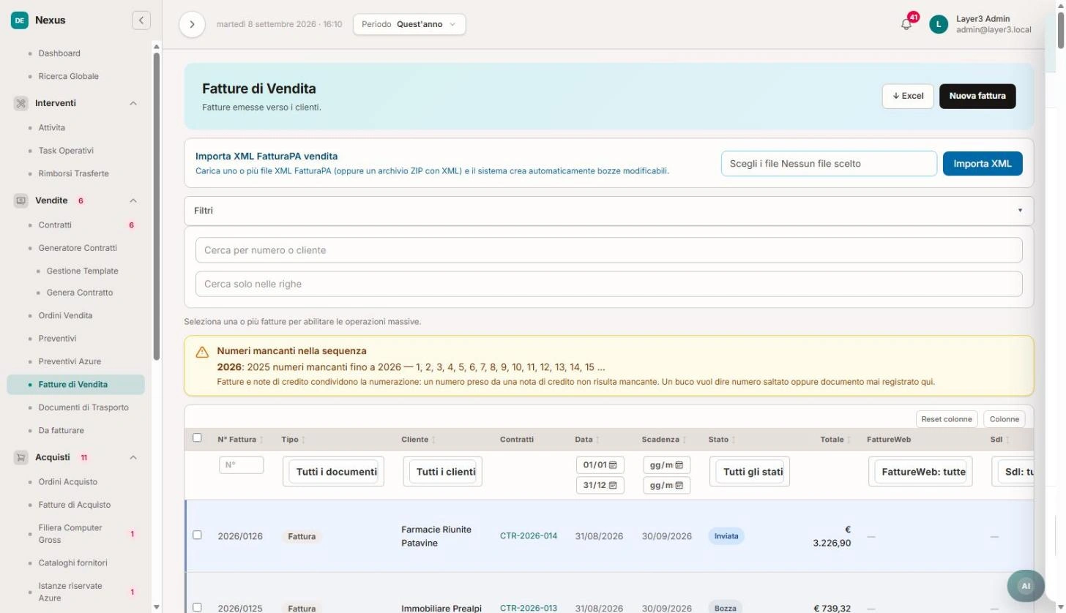The width and height of the screenshot is (1066, 613).
Task: Open Fatture di Acquisto in the sidebar
Action: click(x=75, y=505)
